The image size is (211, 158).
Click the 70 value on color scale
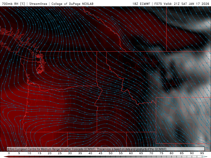[x=151, y=153]
